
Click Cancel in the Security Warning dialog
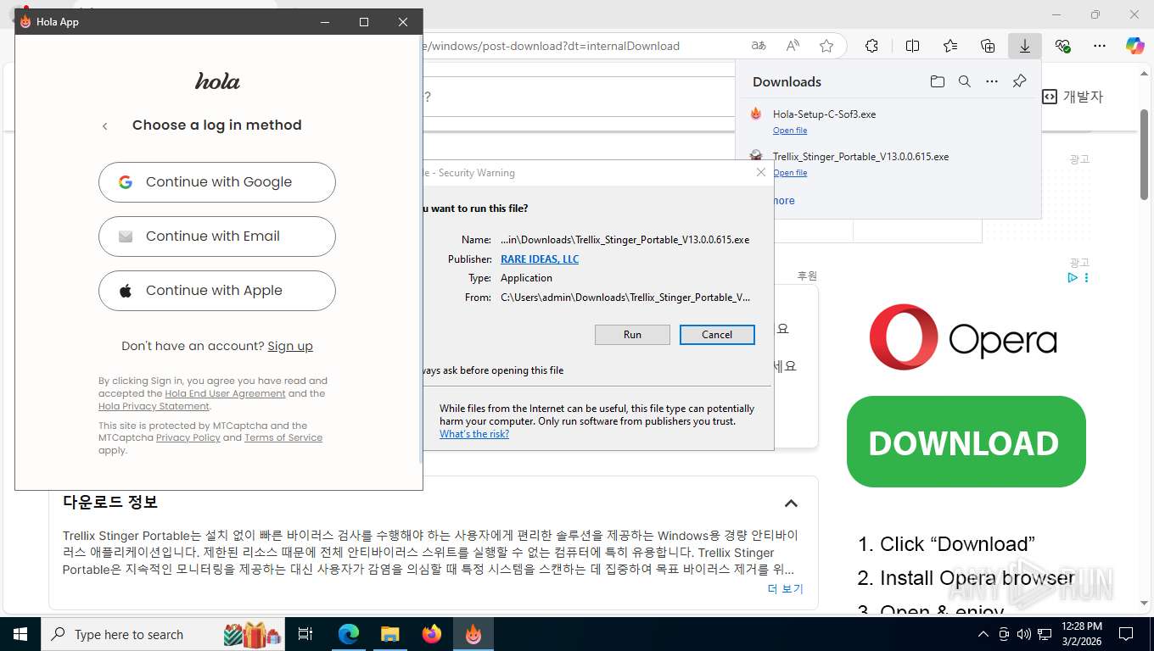pos(717,335)
